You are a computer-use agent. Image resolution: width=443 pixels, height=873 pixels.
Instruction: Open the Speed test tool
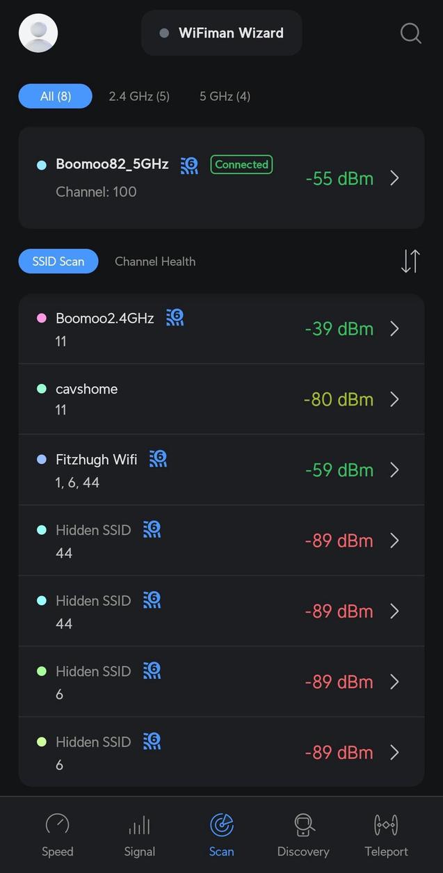click(57, 833)
